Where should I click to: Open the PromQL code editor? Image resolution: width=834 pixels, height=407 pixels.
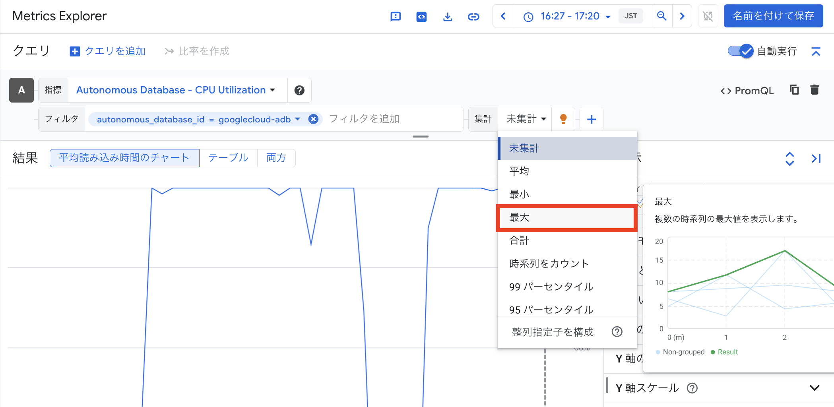(747, 90)
